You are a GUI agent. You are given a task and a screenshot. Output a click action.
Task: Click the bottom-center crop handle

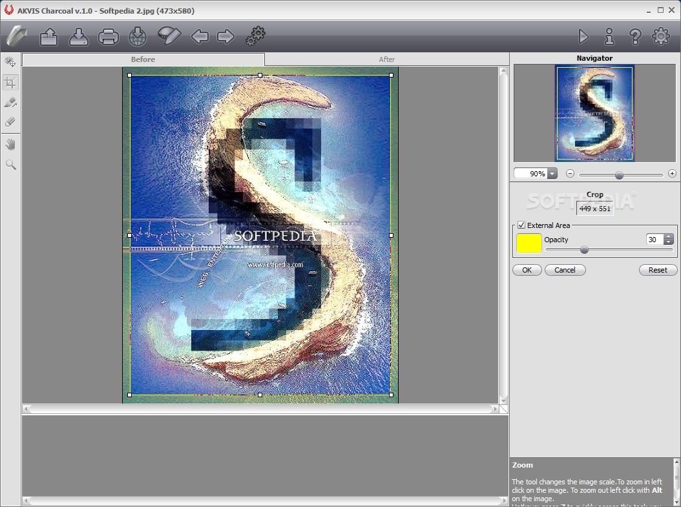click(260, 395)
